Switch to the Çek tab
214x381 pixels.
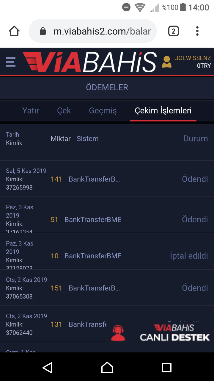point(64,111)
